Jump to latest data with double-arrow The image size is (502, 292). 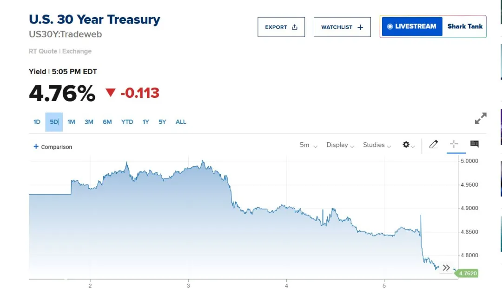446,267
